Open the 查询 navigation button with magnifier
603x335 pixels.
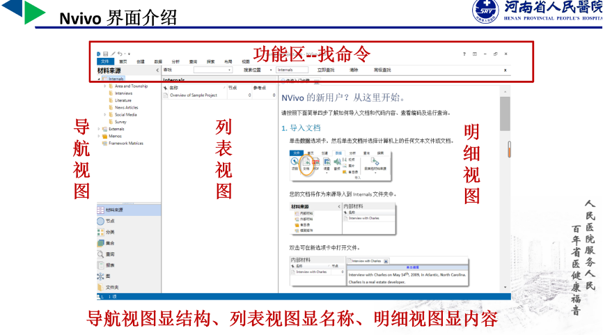click(128, 254)
